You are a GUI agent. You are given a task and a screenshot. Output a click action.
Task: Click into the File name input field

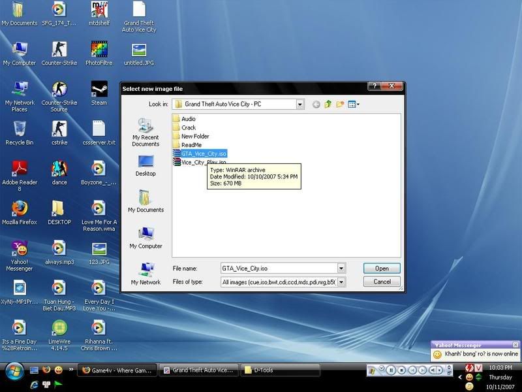279,268
